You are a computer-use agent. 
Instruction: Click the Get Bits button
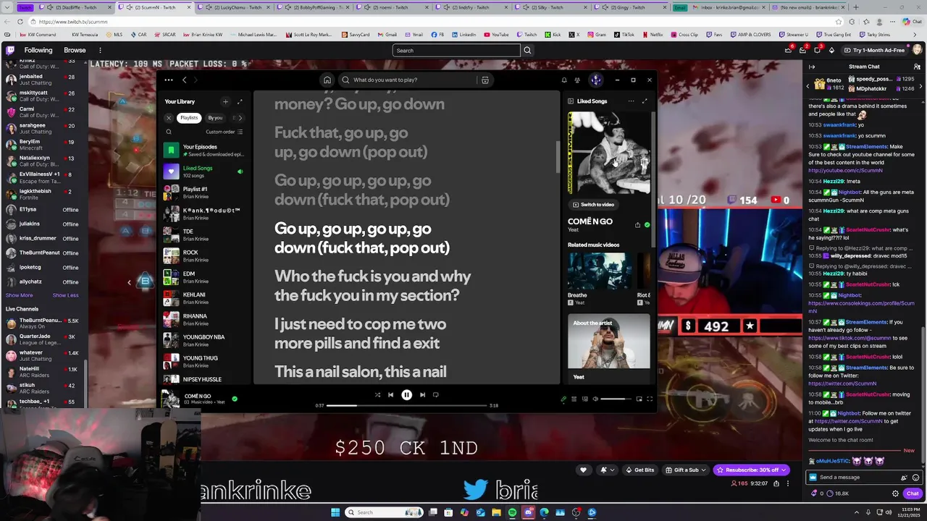tap(639, 470)
